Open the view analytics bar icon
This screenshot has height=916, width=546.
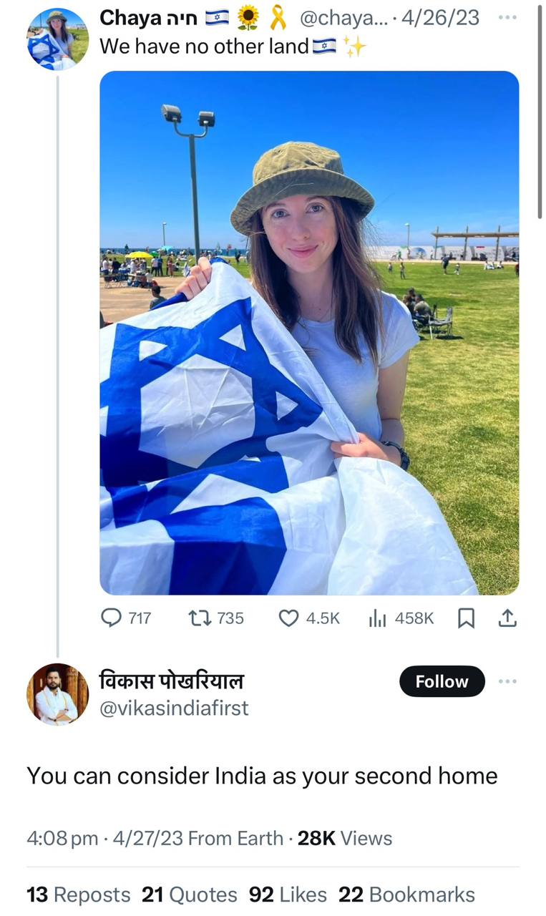(377, 618)
